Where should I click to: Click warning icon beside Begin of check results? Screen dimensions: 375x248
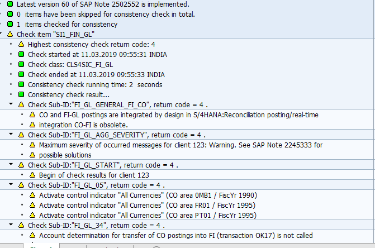32,175
